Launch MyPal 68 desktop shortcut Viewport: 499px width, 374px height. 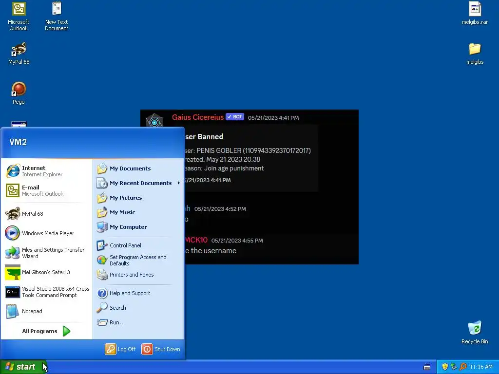coord(19,54)
